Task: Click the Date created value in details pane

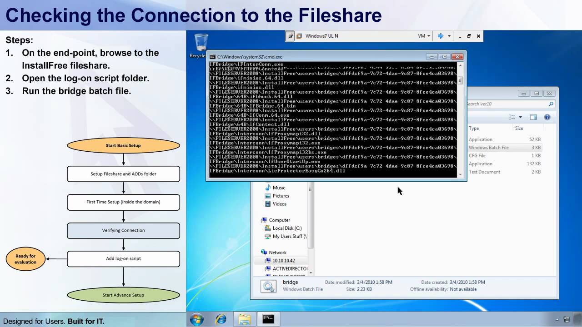Action: (x=467, y=282)
